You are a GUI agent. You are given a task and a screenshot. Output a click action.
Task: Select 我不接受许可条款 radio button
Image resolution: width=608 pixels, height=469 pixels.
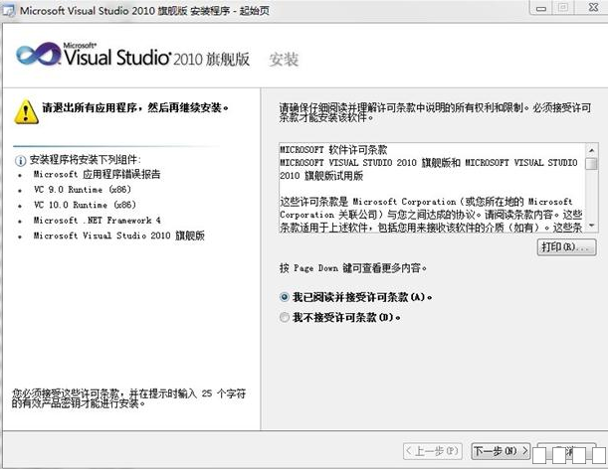tap(286, 318)
